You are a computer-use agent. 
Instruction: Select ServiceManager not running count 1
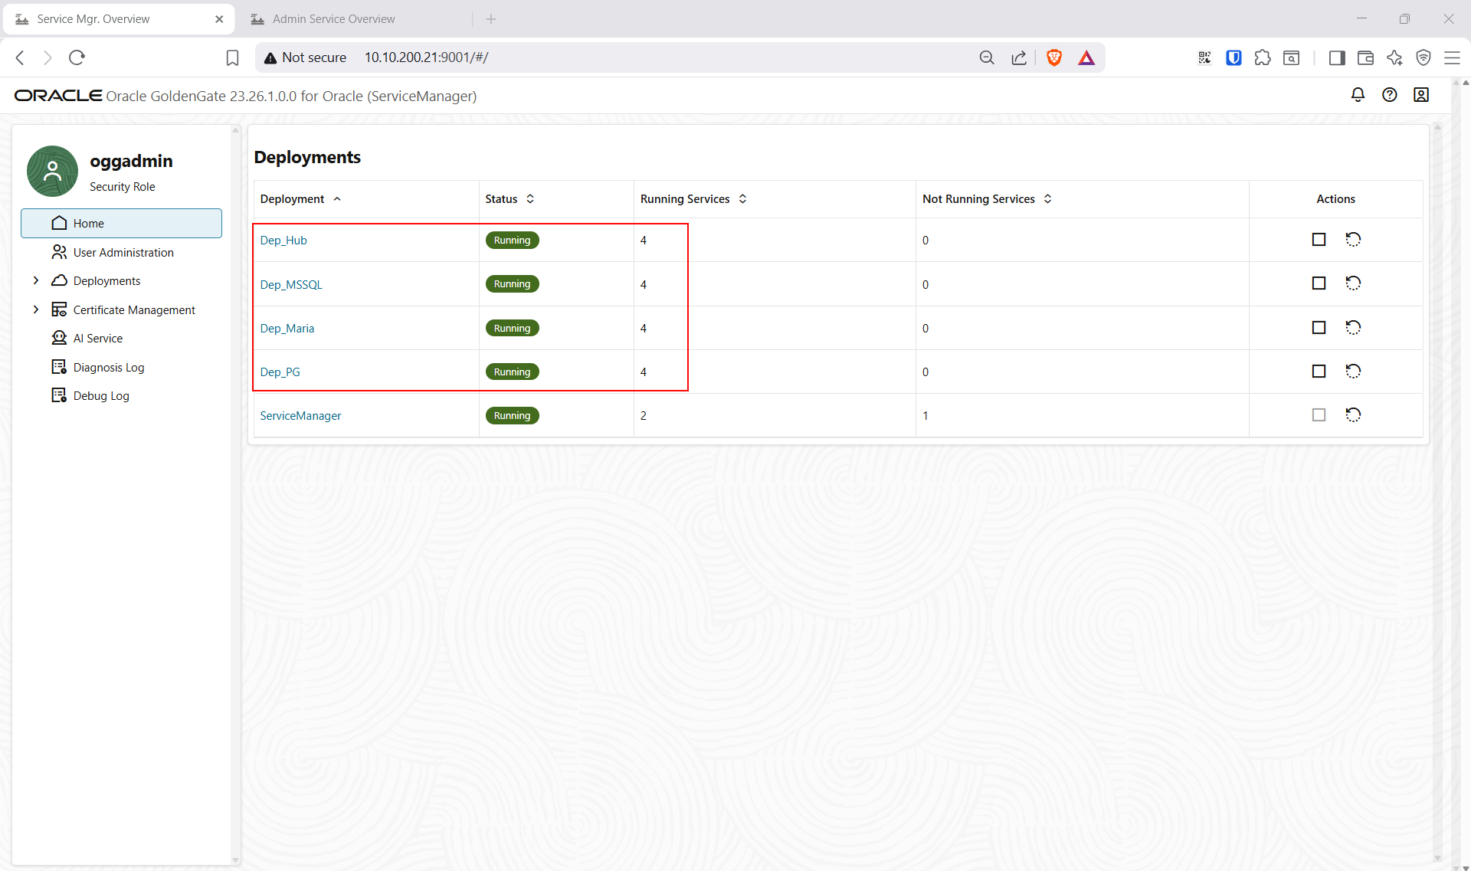tap(926, 416)
